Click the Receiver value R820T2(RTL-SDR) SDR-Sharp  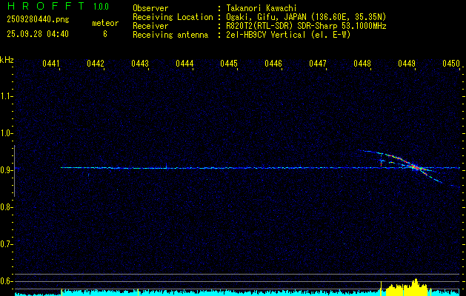tap(306, 26)
